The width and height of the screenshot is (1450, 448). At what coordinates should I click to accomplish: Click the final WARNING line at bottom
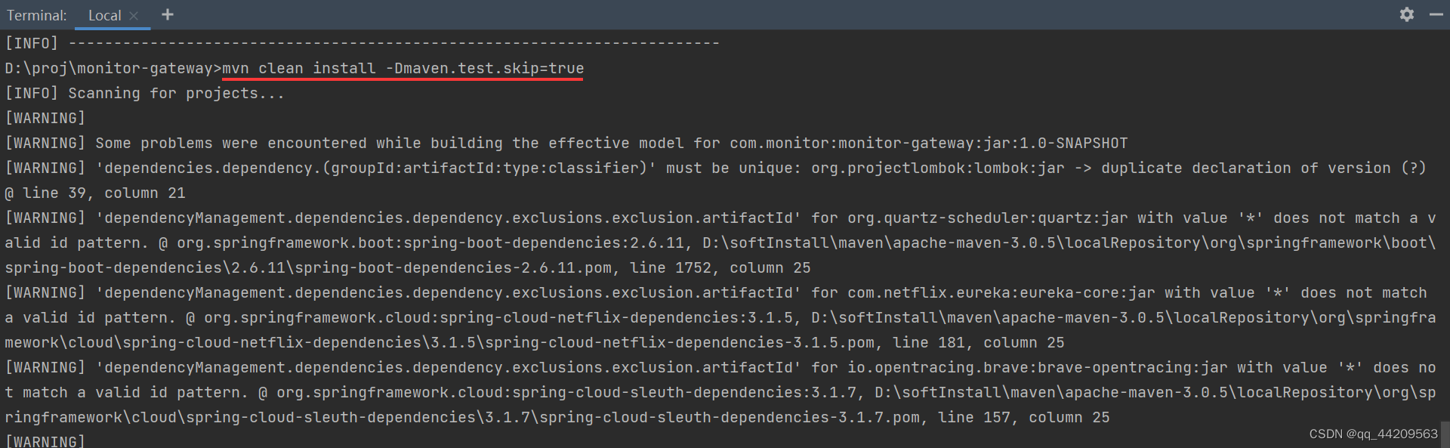coord(44,440)
